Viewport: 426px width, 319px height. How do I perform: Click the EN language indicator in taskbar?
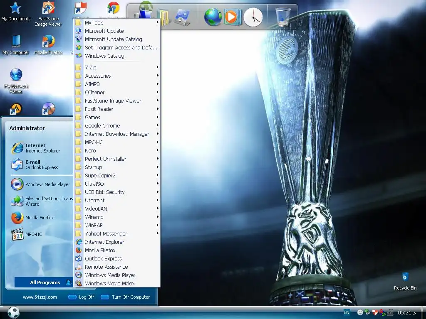point(347,312)
